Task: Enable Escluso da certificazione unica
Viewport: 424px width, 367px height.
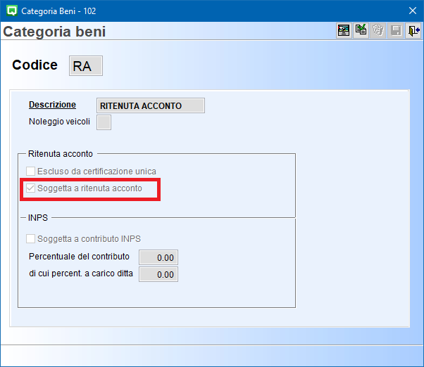Action: click(31, 171)
